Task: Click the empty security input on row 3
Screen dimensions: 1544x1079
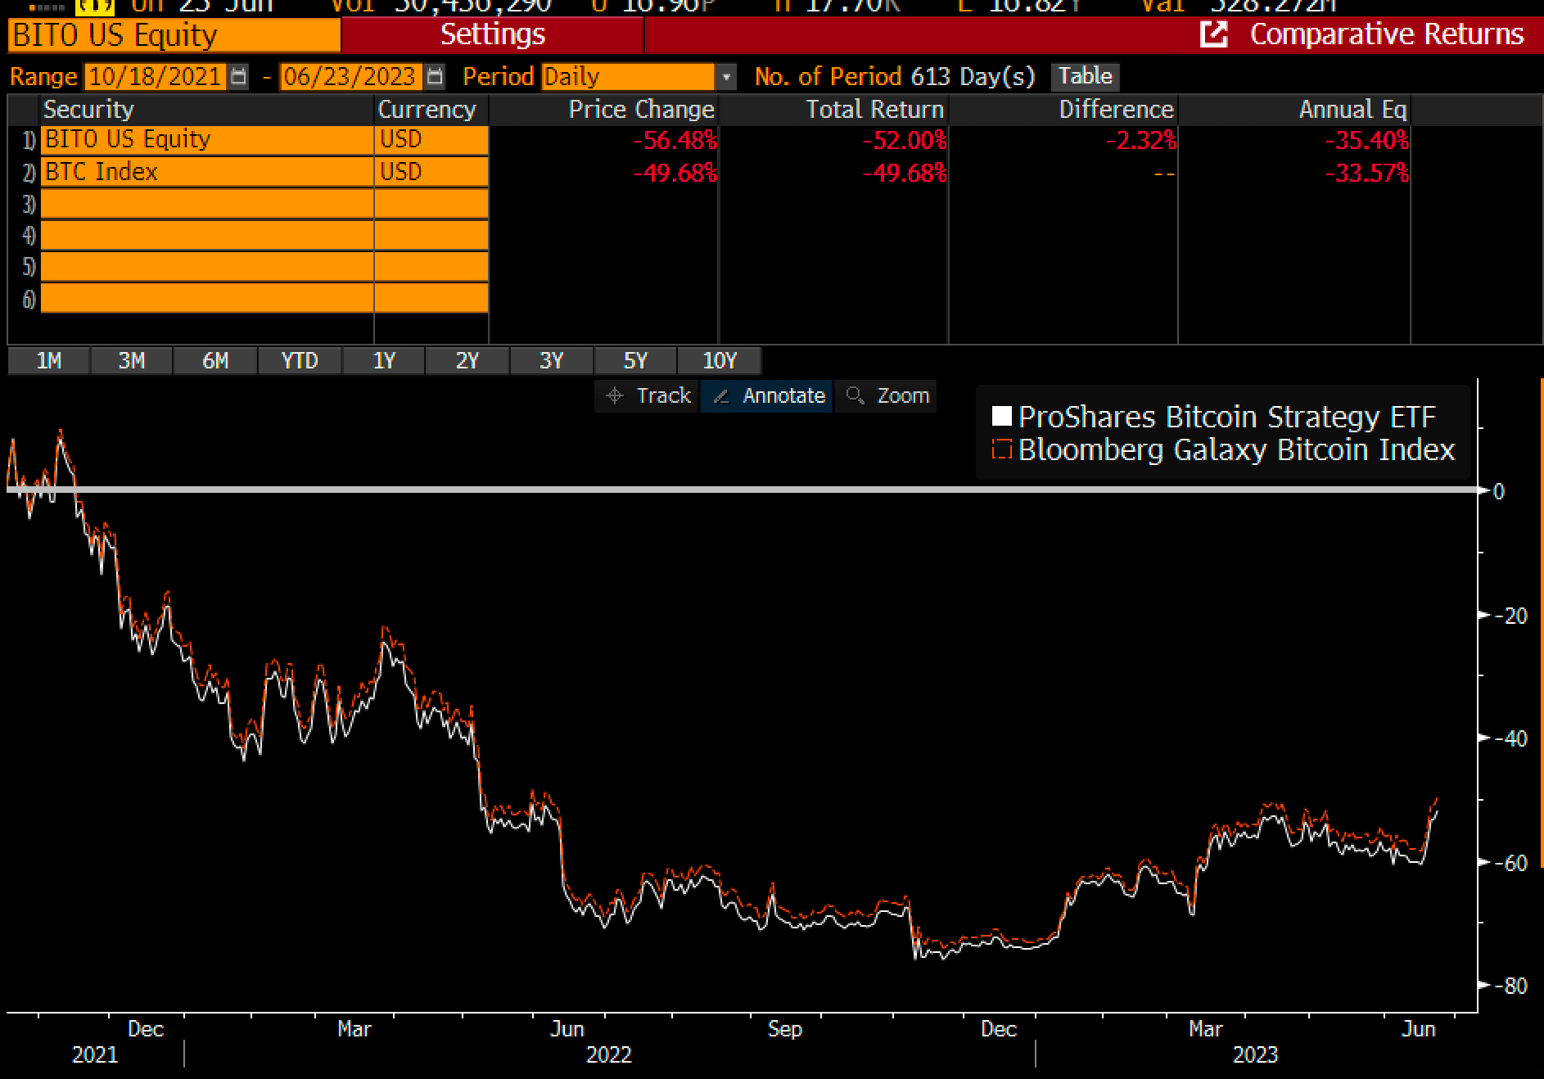Action: pos(205,204)
